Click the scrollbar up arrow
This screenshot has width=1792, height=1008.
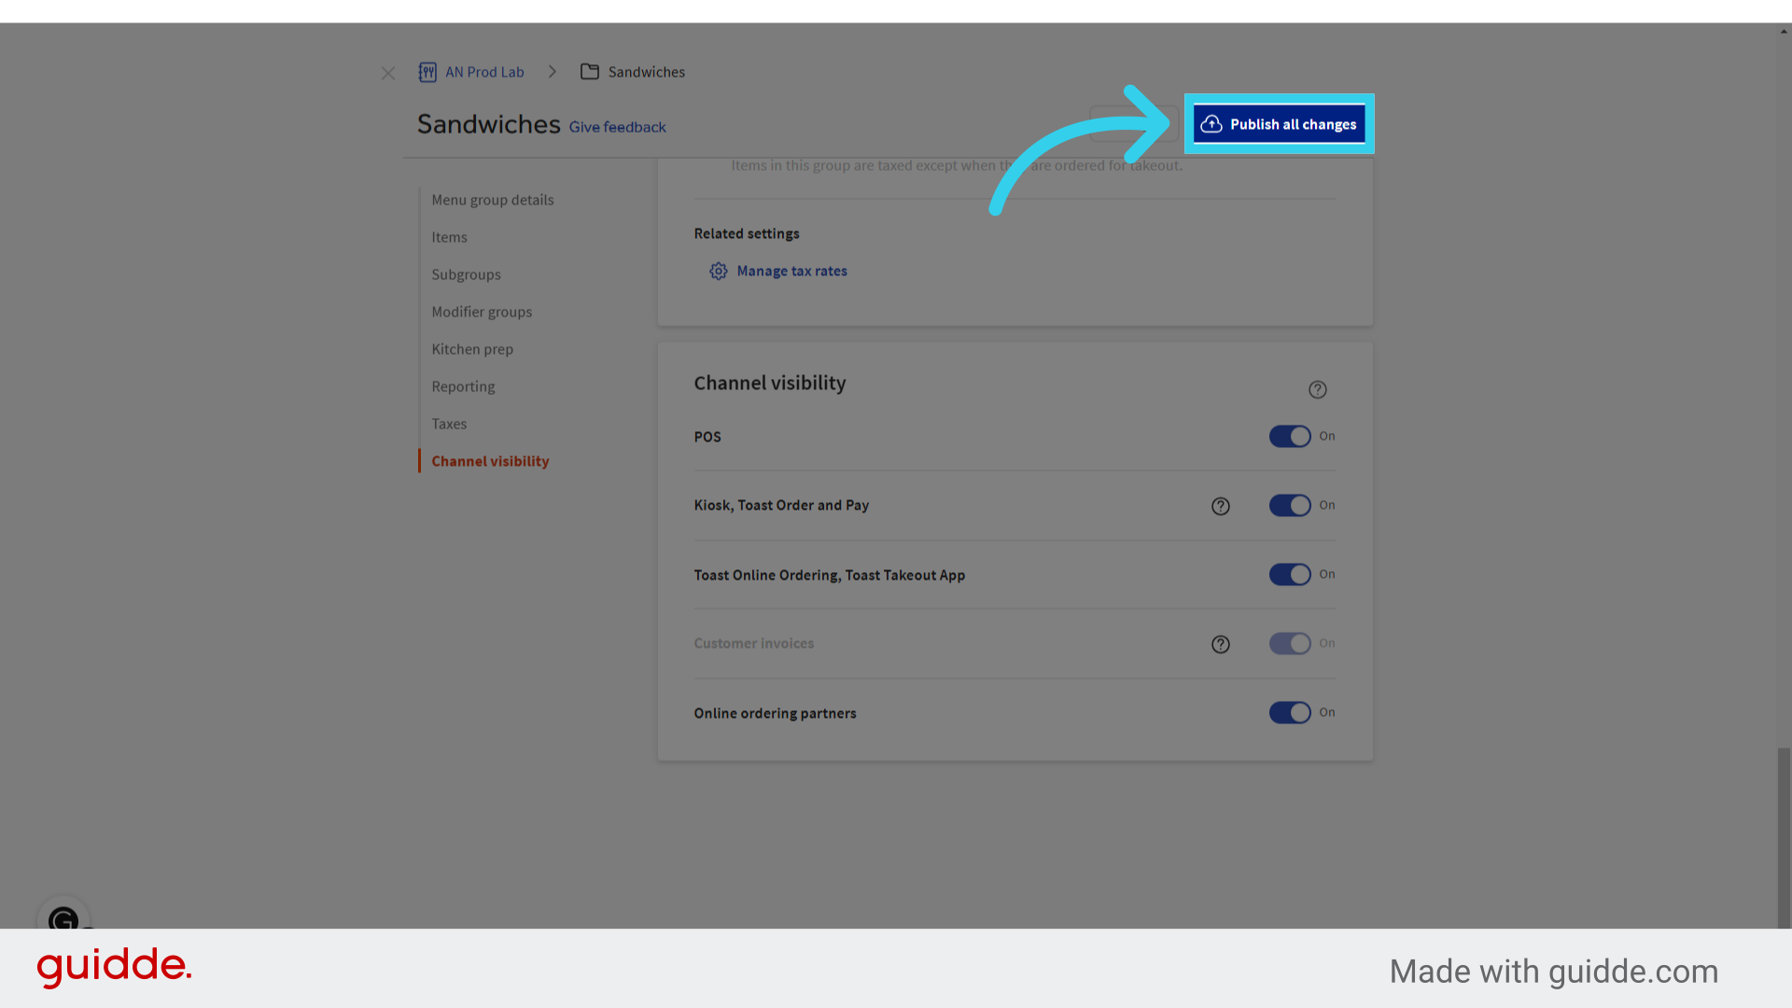click(x=1784, y=31)
